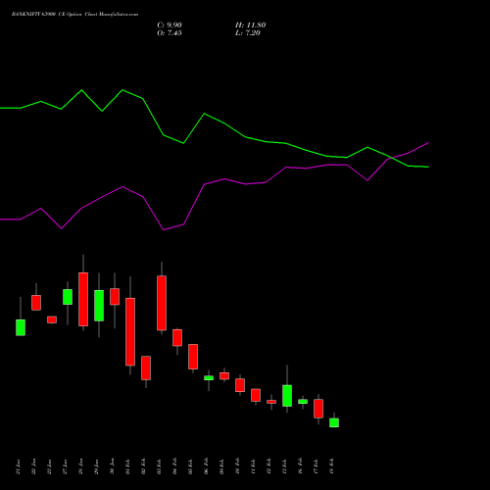Click the 29 Jan date label
Screen dimensions: 490x490
pyautogui.click(x=97, y=466)
